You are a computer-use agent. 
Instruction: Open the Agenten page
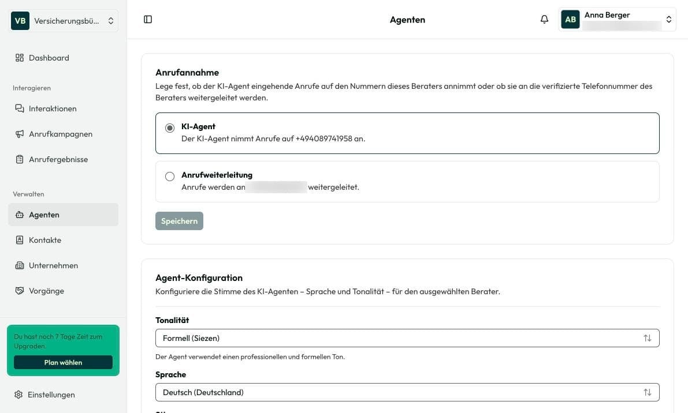(63, 215)
